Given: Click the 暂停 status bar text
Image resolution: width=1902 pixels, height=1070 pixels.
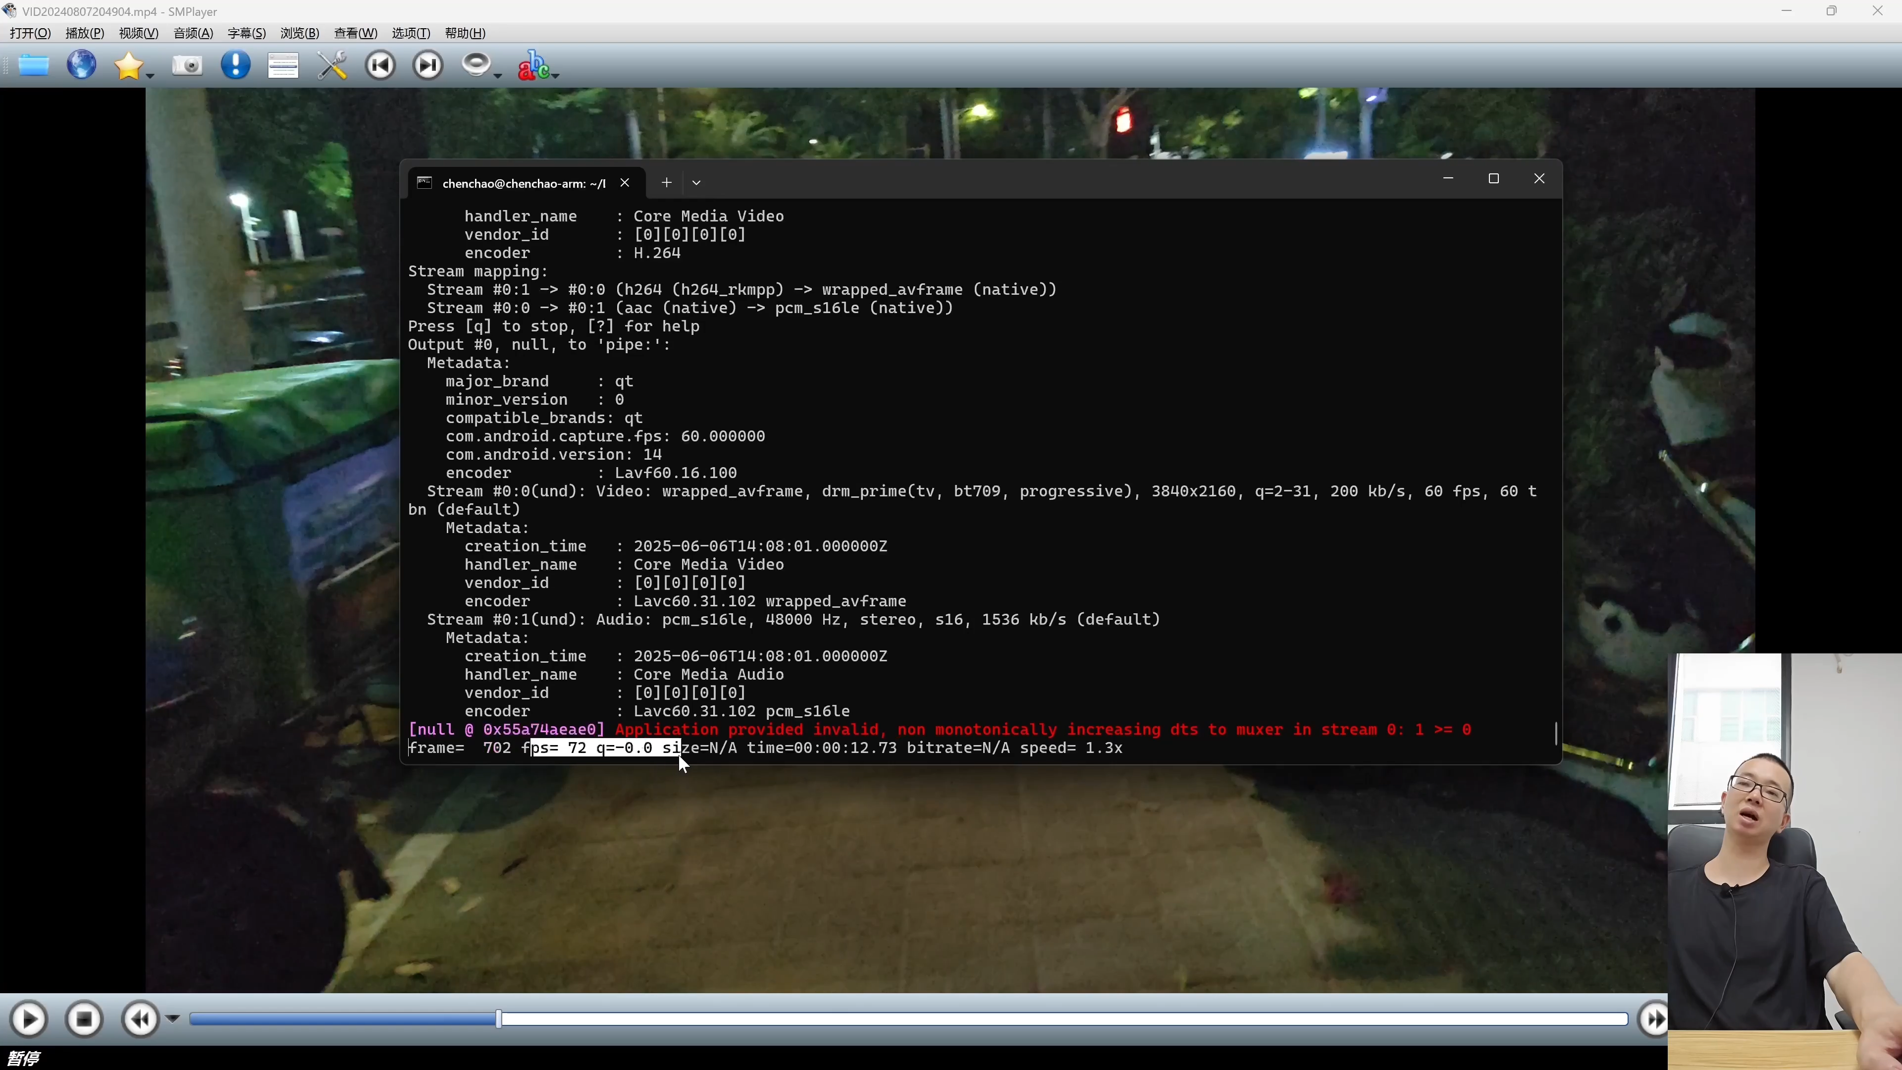Looking at the screenshot, I should coord(23,1058).
